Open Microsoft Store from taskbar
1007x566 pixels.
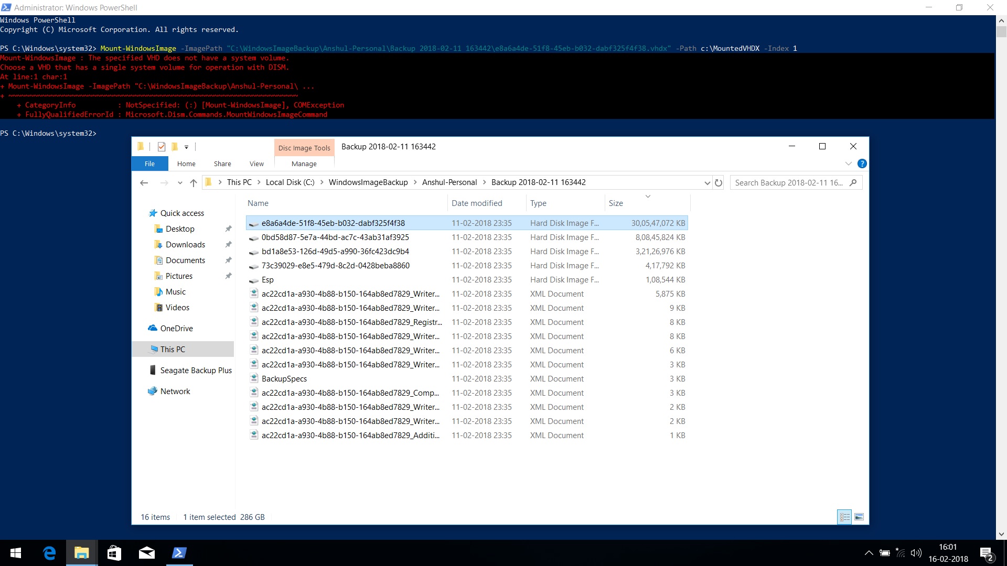[114, 553]
